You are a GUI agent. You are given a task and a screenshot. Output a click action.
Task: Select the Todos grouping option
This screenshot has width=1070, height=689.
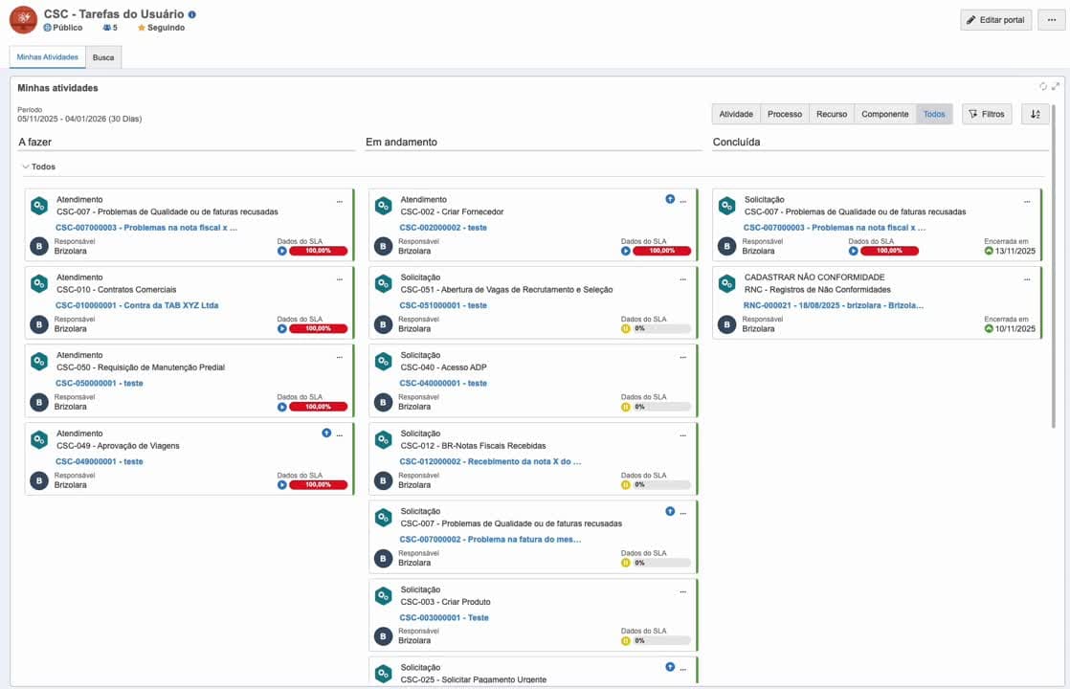click(934, 114)
